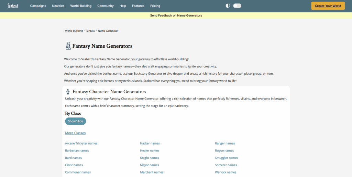Follow the World Building breadcrumb link
Viewport: 352px width, 177px height.
click(x=74, y=31)
